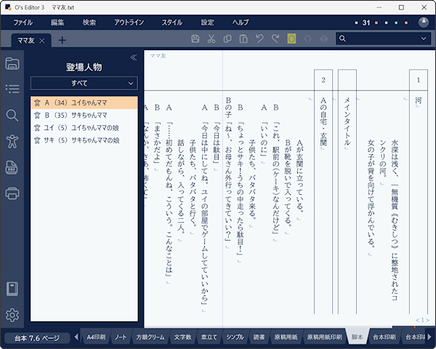Screen dimensions: 436x349
Task: Click the scissors cut icon
Action: 211,39
